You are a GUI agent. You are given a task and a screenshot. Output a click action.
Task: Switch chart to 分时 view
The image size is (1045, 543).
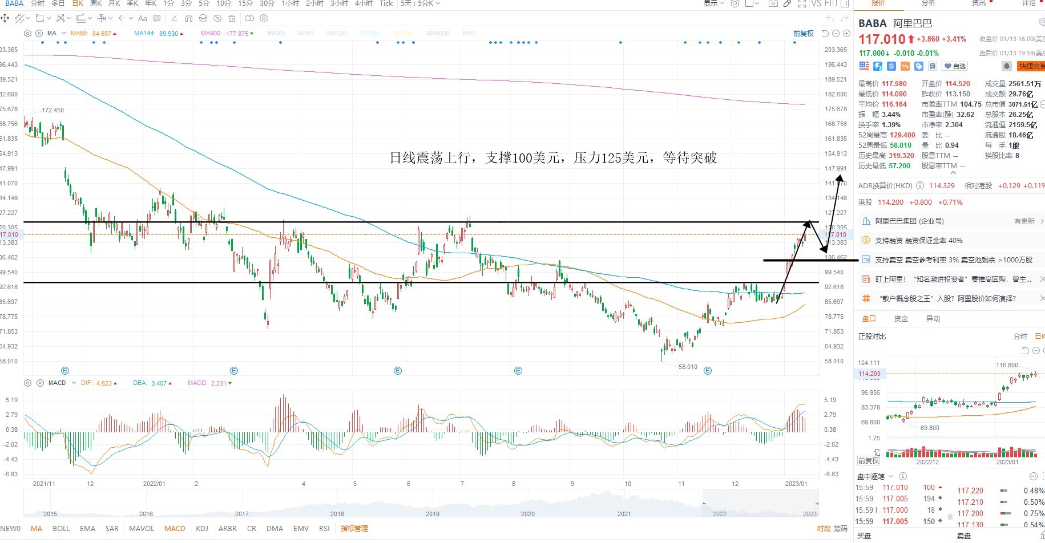[x=38, y=3]
